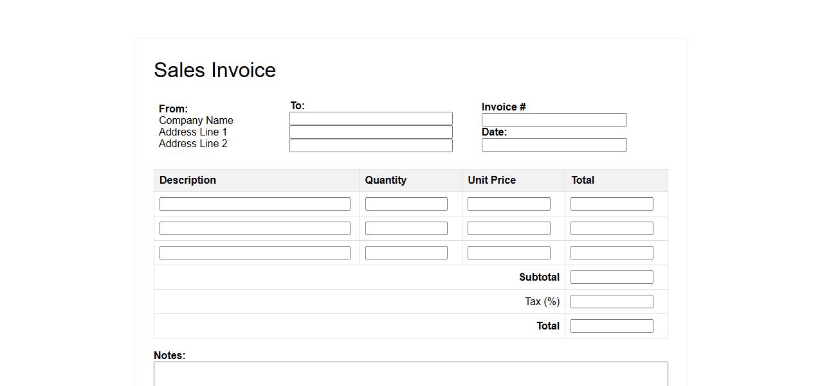822x386 pixels.
Task: Select the third row Unit Price field
Action: (x=509, y=253)
